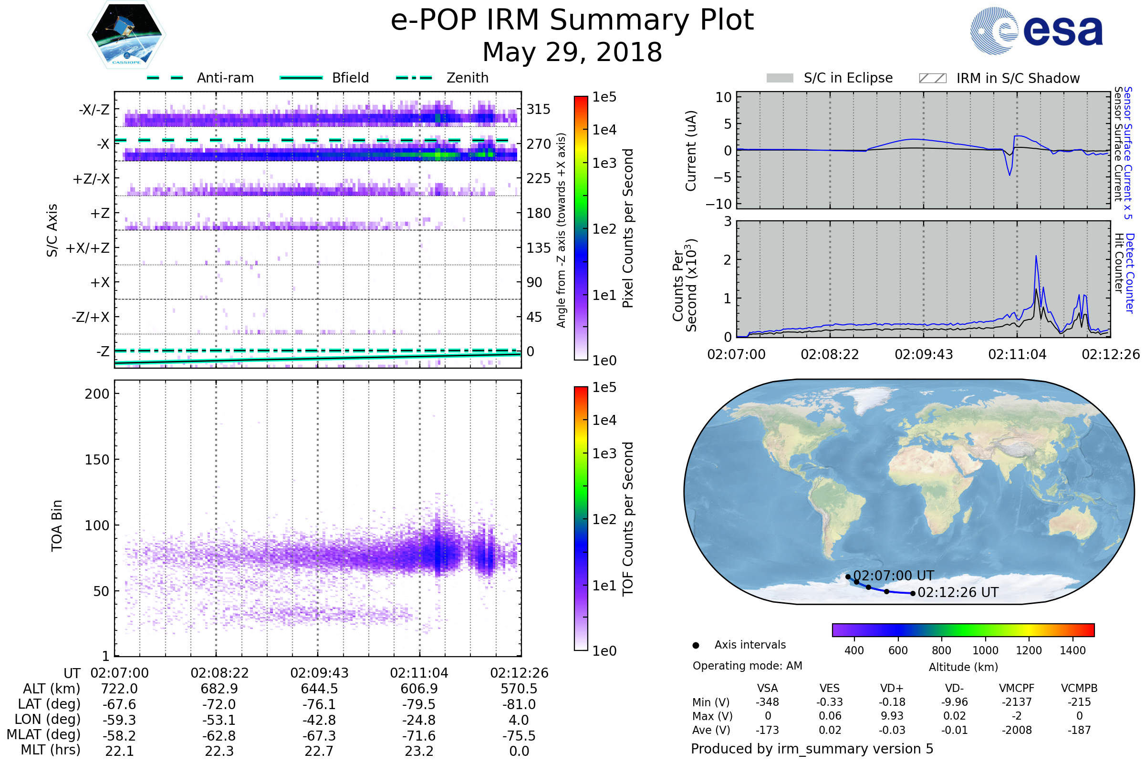This screenshot has width=1145, height=763.
Task: Click the -X row label on S/C Axis
Action: tap(103, 144)
